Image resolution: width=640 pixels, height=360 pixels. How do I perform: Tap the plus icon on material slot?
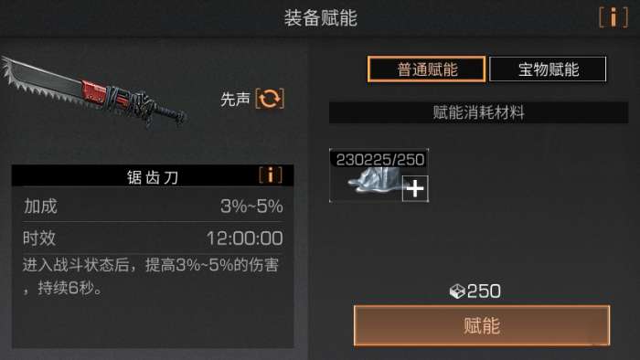point(415,188)
